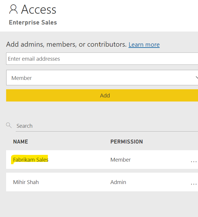Focus the Enter email addresses field

coord(102,59)
